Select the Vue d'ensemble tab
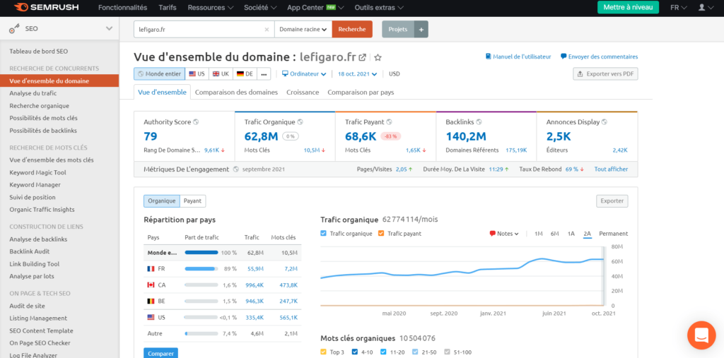This screenshot has height=358, width=724. [x=162, y=93]
